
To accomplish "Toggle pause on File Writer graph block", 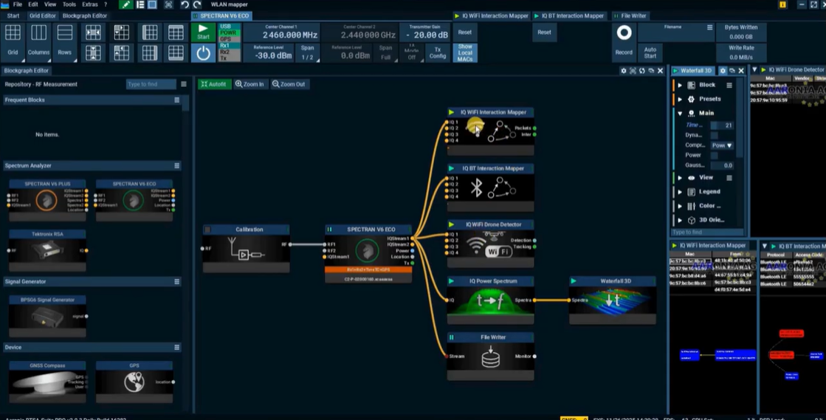I will (452, 337).
